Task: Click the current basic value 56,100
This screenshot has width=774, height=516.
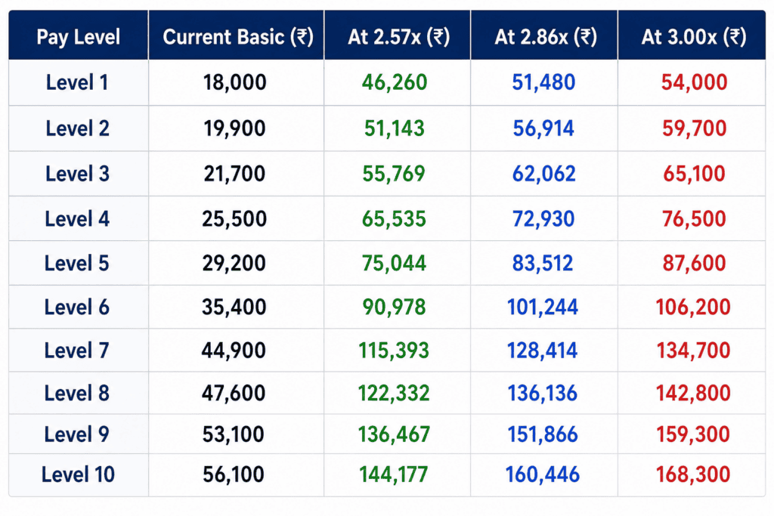Action: click(x=234, y=474)
